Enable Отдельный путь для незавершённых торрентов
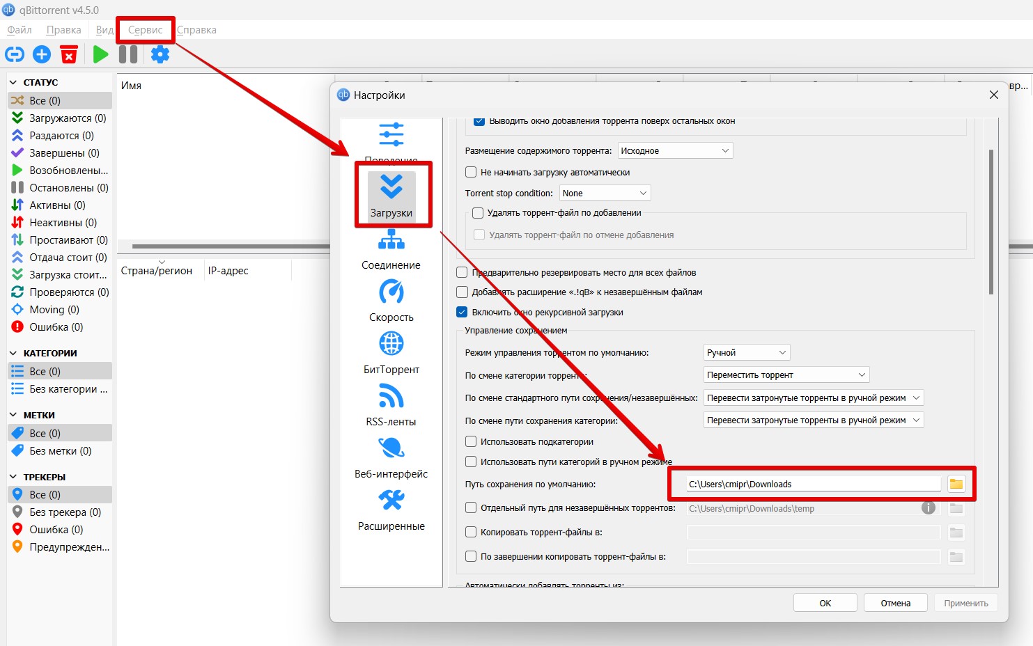Image resolution: width=1033 pixels, height=646 pixels. [x=471, y=508]
